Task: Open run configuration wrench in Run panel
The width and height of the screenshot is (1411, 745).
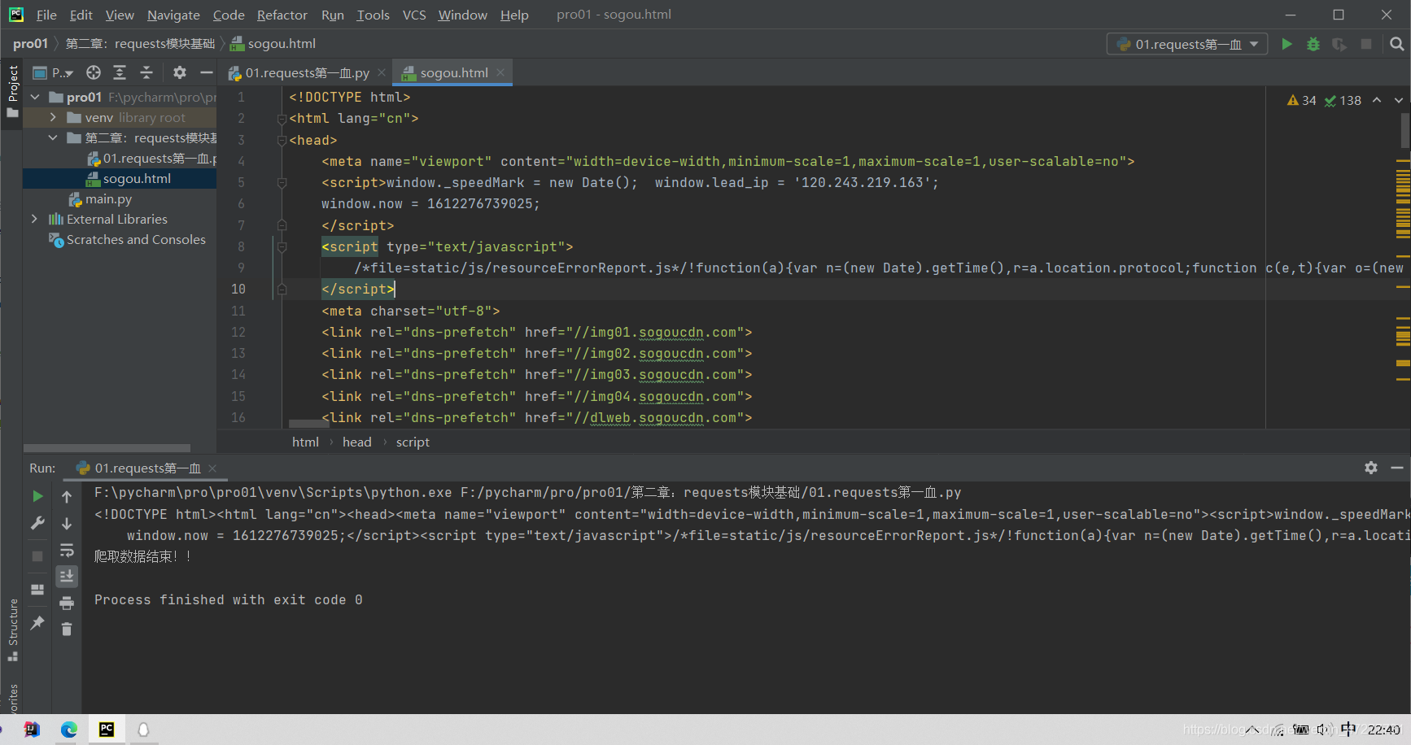Action: coord(37,523)
